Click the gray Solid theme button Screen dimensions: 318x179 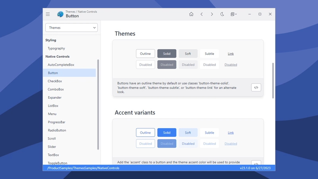pyautogui.click(x=167, y=54)
